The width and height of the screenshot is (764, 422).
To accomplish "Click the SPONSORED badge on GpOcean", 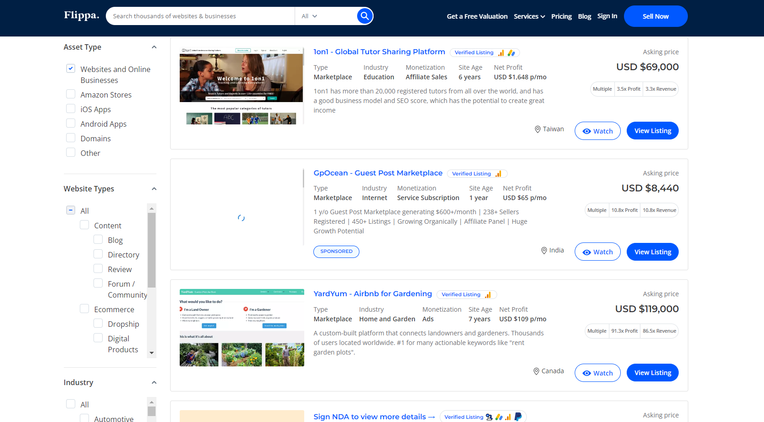I will click(x=336, y=252).
